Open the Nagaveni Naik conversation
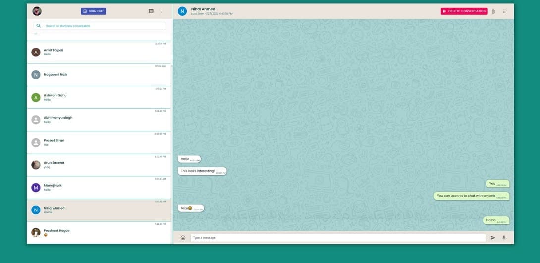The width and height of the screenshot is (540, 263). coord(99,75)
